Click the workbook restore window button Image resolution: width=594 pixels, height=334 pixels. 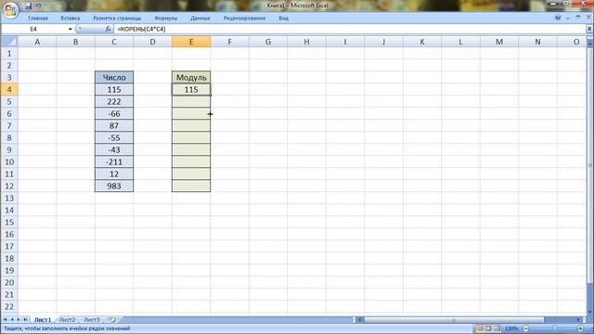pyautogui.click(x=577, y=18)
